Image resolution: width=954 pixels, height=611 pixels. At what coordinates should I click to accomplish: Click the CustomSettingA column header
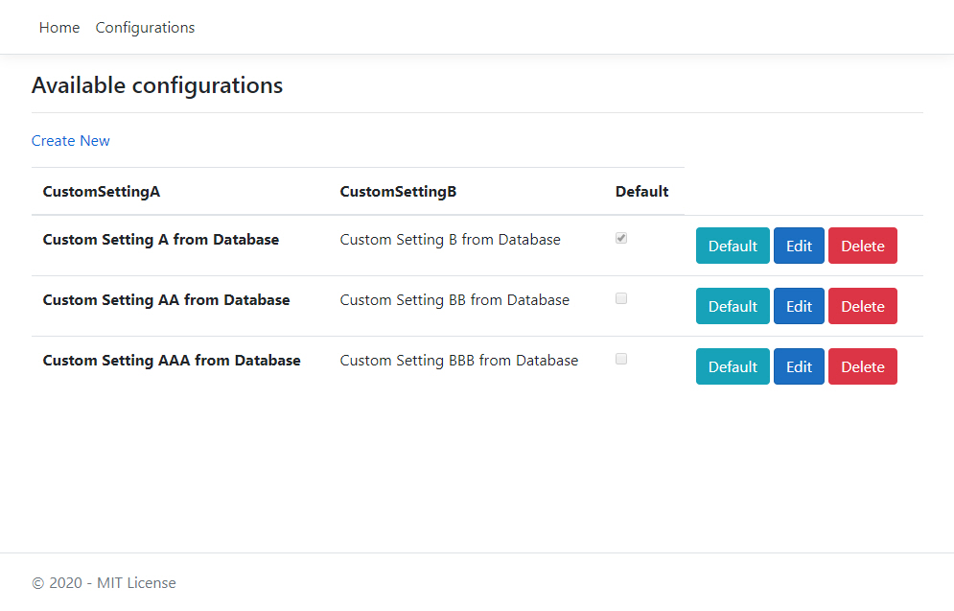pyautogui.click(x=102, y=192)
